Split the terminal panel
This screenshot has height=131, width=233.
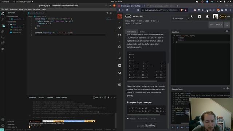click(105, 98)
